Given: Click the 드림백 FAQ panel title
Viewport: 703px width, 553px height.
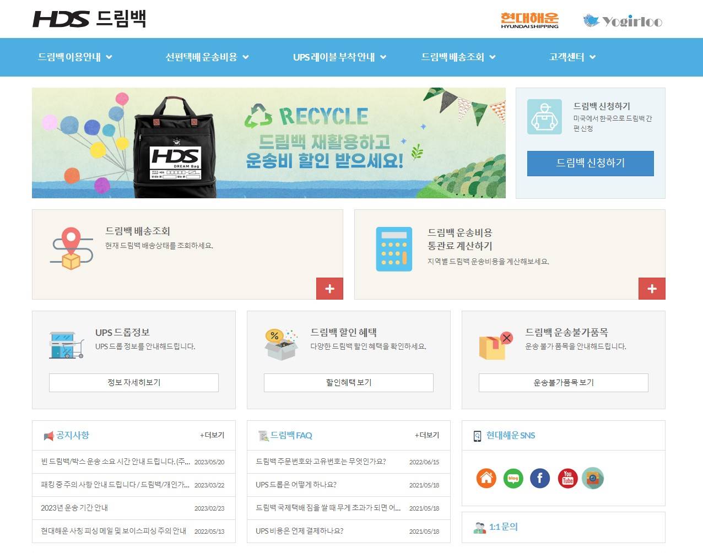Looking at the screenshot, I should tap(291, 436).
